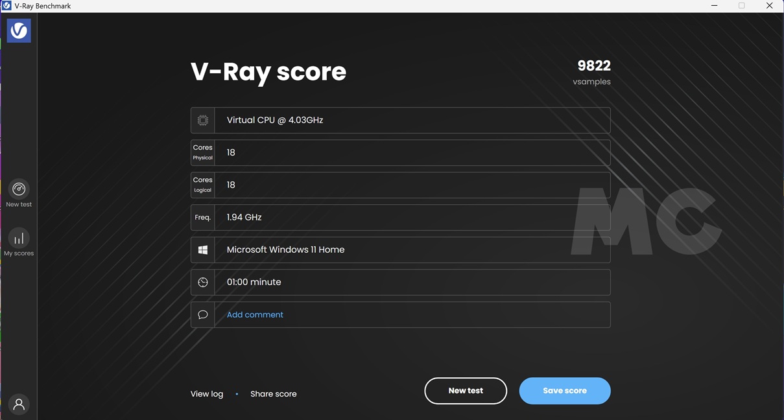The height and width of the screenshot is (420, 784).
Task: Click the logical cores value 18
Action: tap(231, 185)
